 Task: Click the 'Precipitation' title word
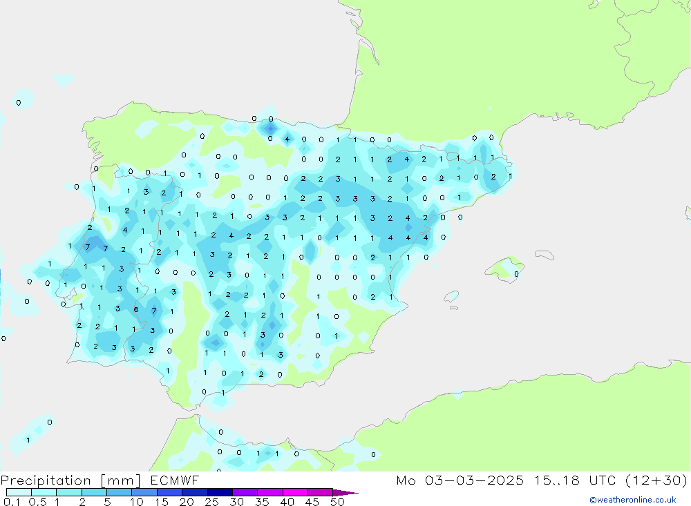(x=46, y=480)
